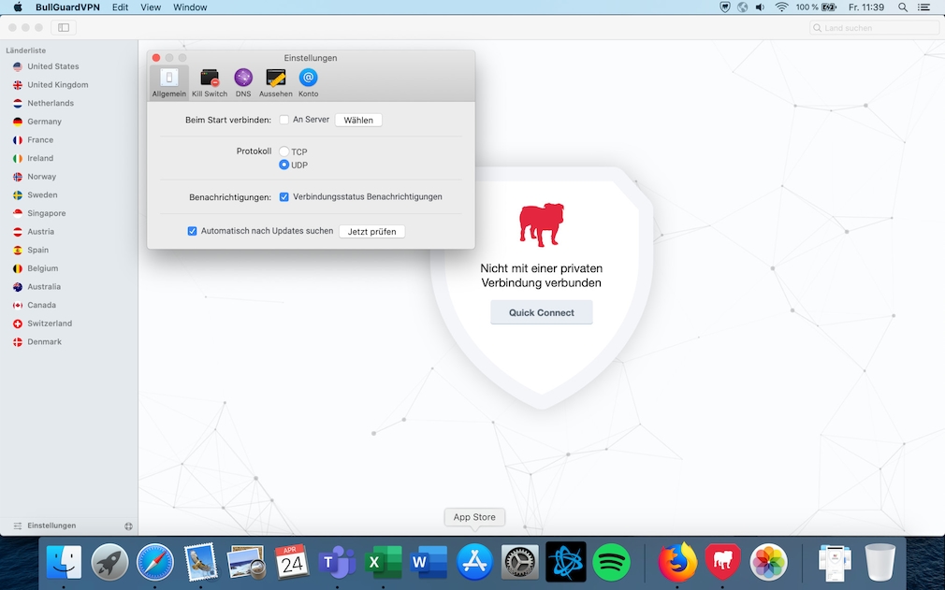Click the refresh icon beside Einstellungen
The height and width of the screenshot is (590, 945).
coord(128,525)
